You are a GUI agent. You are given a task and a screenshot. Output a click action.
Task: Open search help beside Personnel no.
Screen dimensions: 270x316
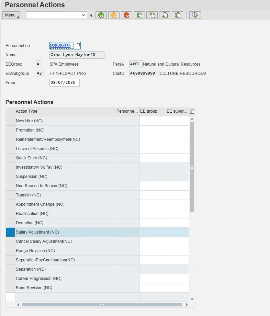(x=77, y=46)
